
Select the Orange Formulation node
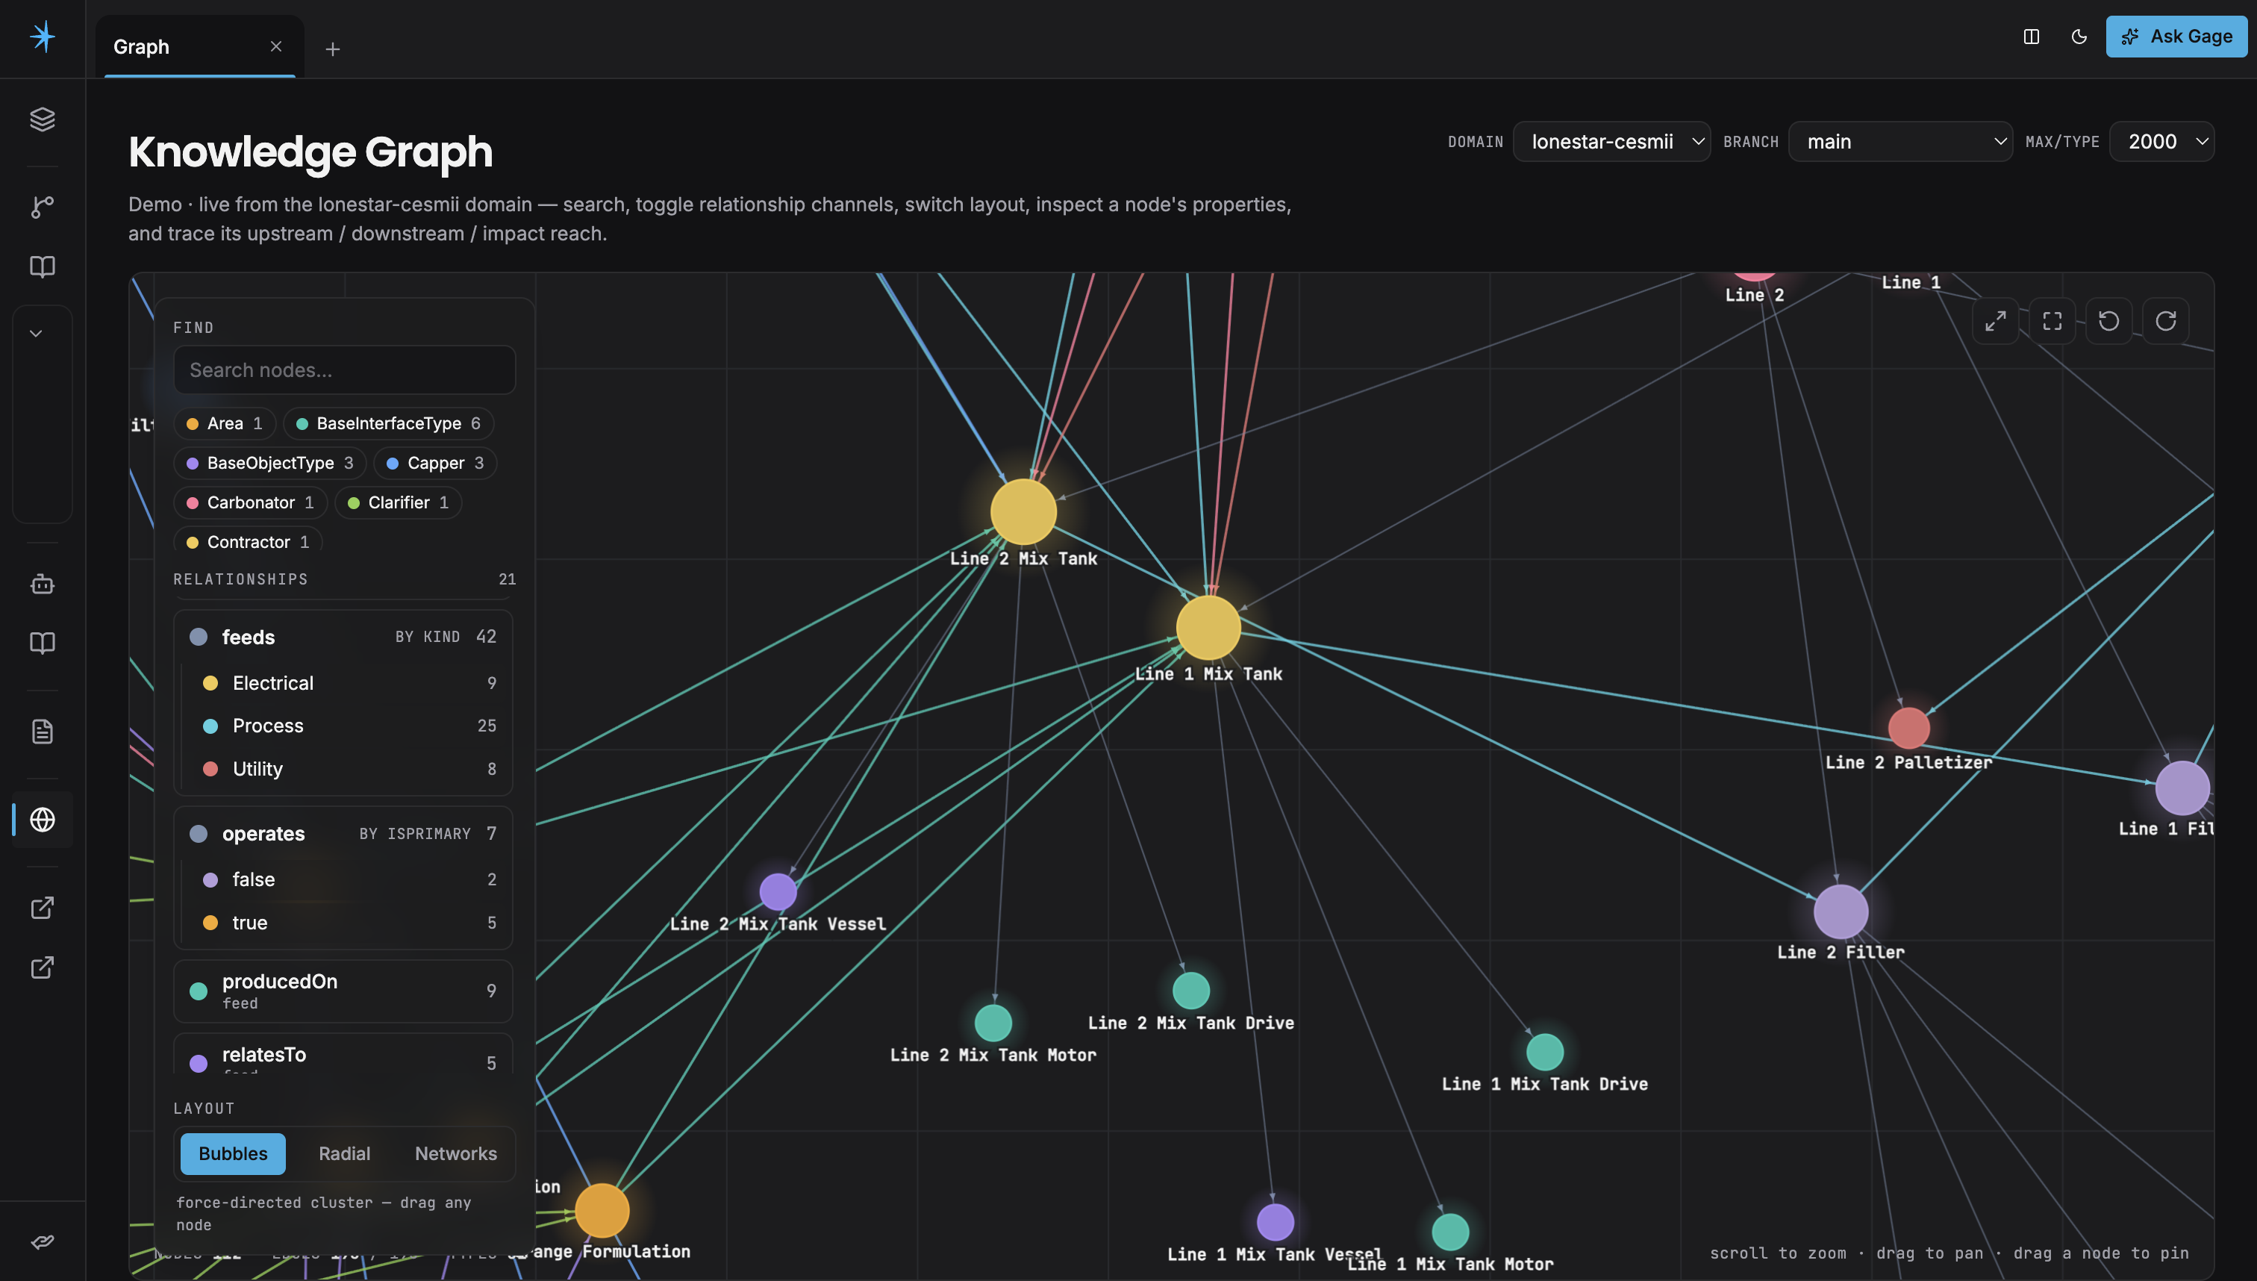coord(602,1211)
